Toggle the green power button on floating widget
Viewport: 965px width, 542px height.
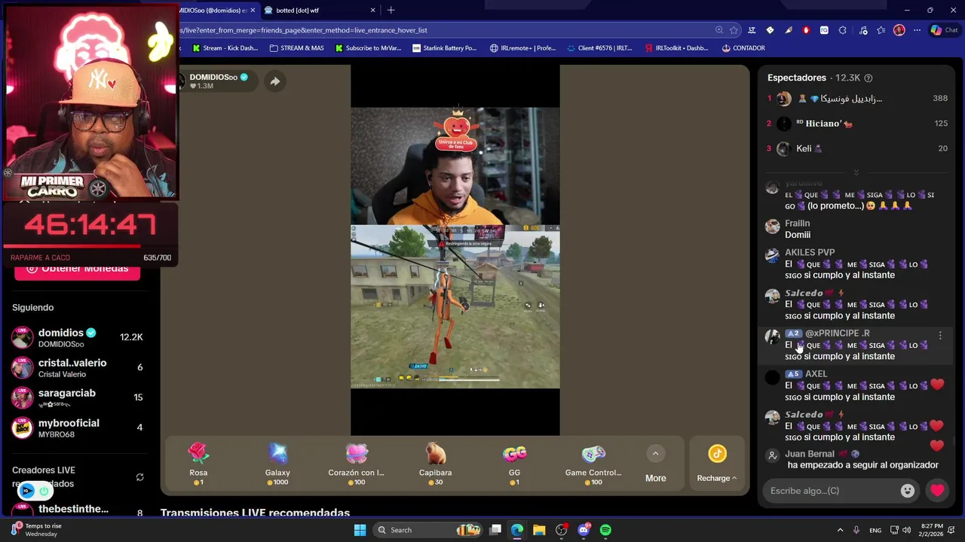(x=44, y=492)
